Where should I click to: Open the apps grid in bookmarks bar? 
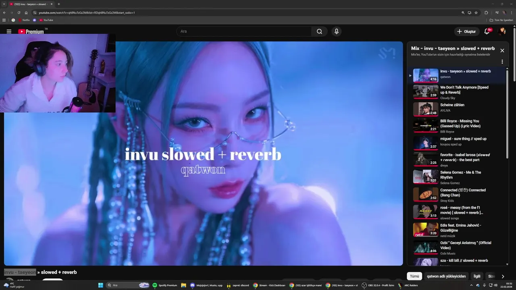coord(4,20)
